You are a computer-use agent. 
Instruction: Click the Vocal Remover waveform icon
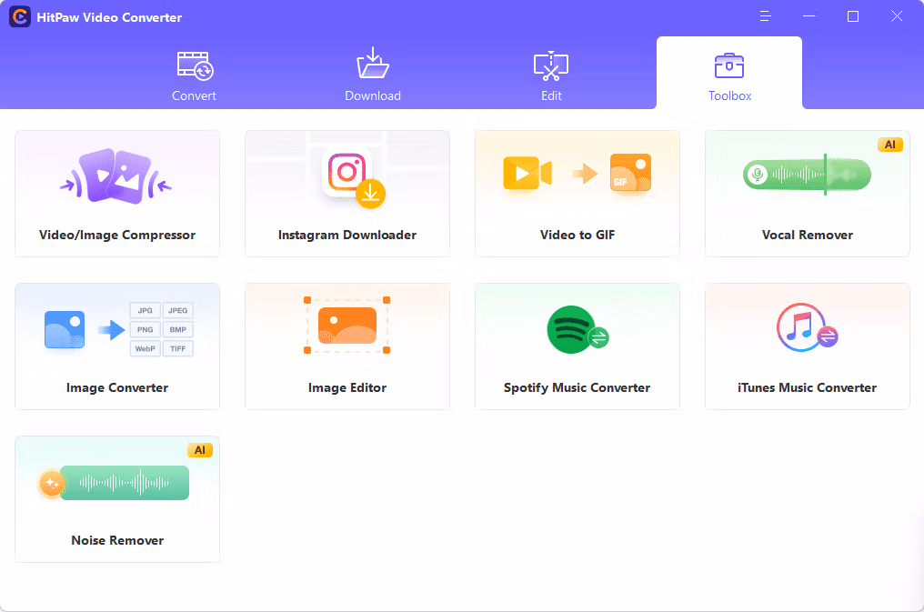807,175
